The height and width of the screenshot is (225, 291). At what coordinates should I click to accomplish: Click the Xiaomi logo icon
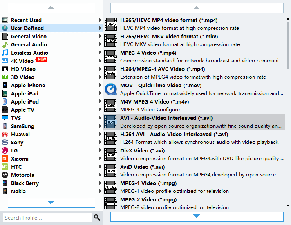point(5,159)
